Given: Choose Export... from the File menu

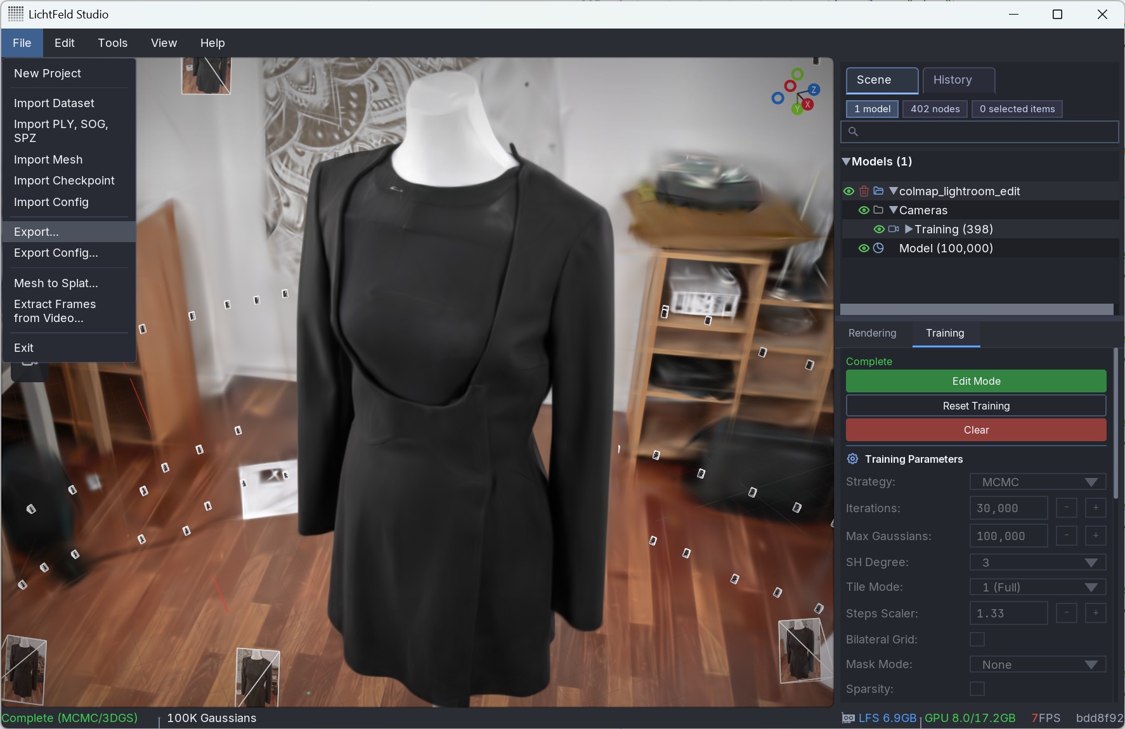Looking at the screenshot, I should [x=37, y=231].
